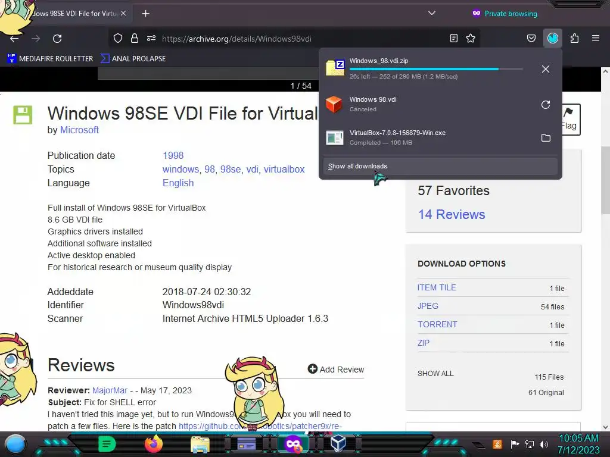Open the 1998 publication date link
The image size is (610, 457).
click(x=173, y=155)
